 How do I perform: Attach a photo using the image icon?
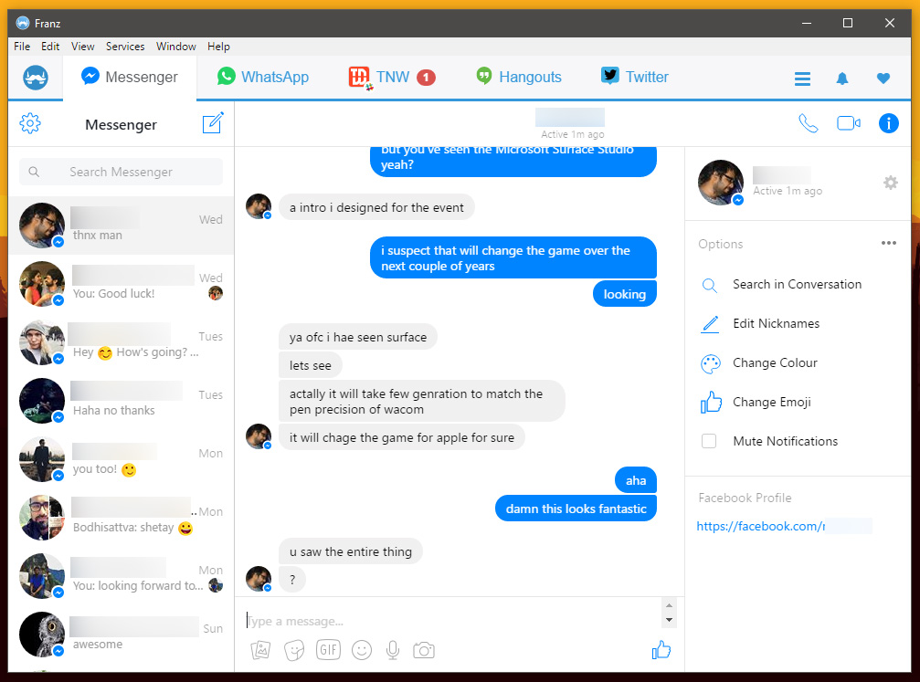(x=260, y=650)
